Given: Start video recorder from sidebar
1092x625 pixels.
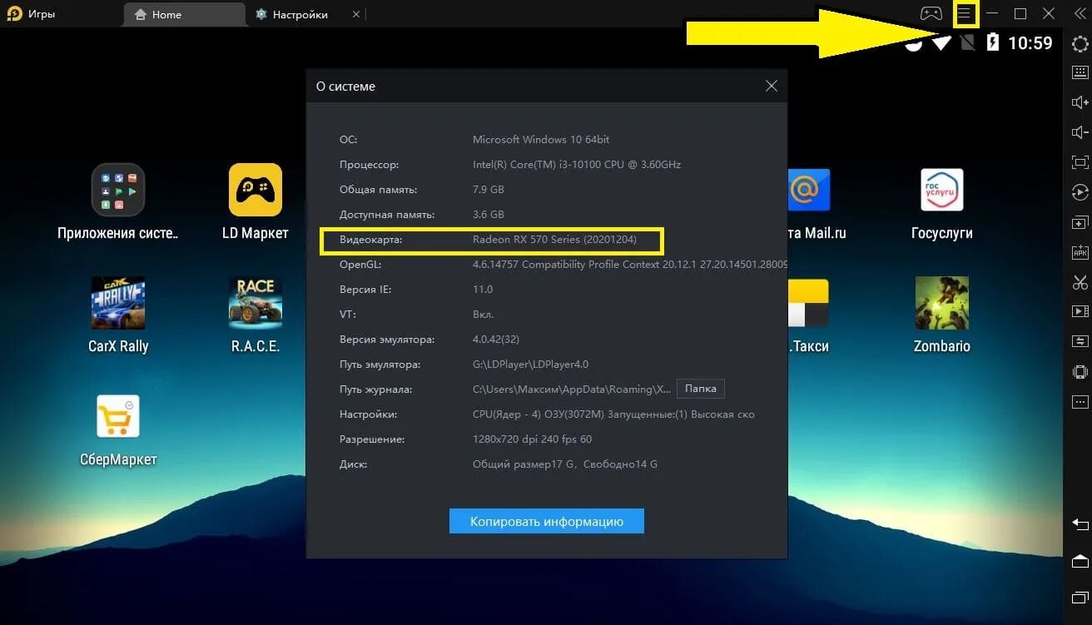Looking at the screenshot, I should coord(1080,311).
